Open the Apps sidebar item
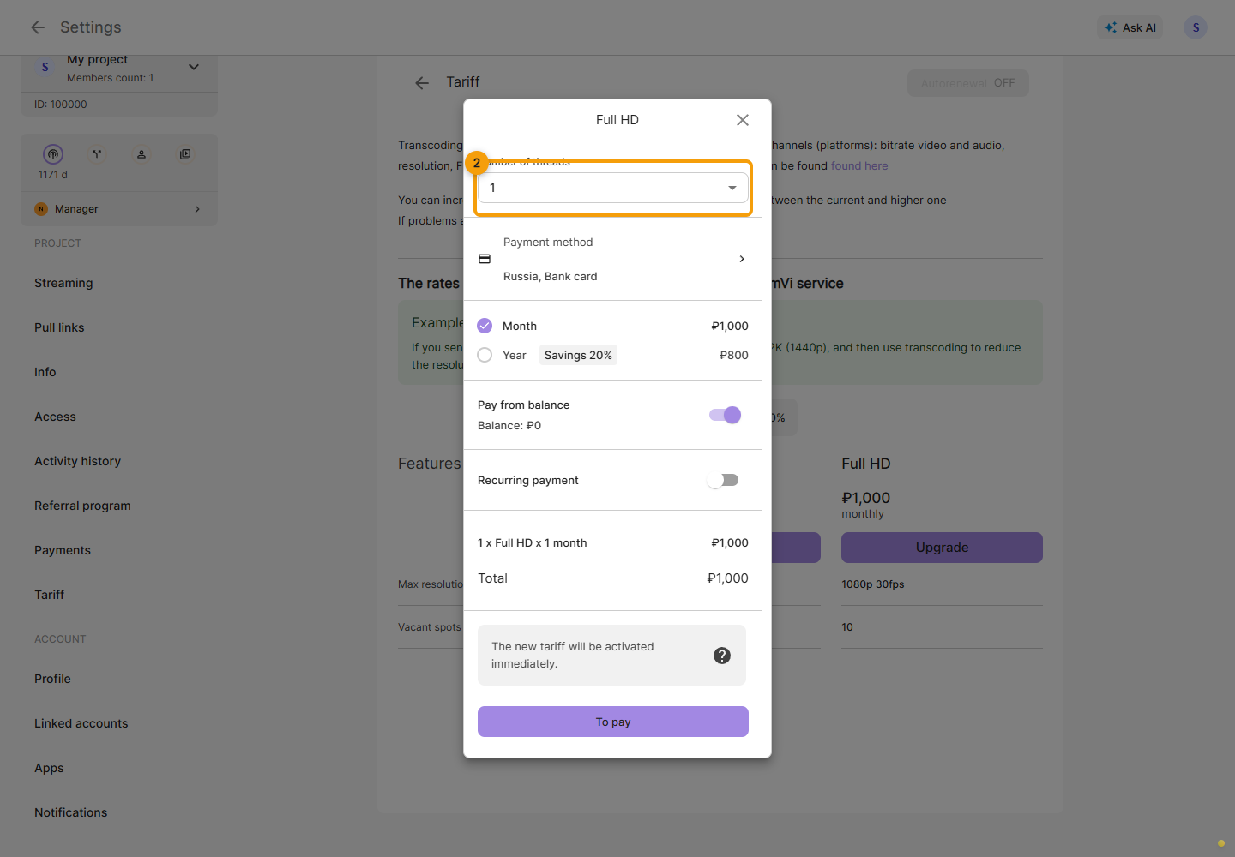Screen dimensions: 1235x857 (x=49, y=768)
